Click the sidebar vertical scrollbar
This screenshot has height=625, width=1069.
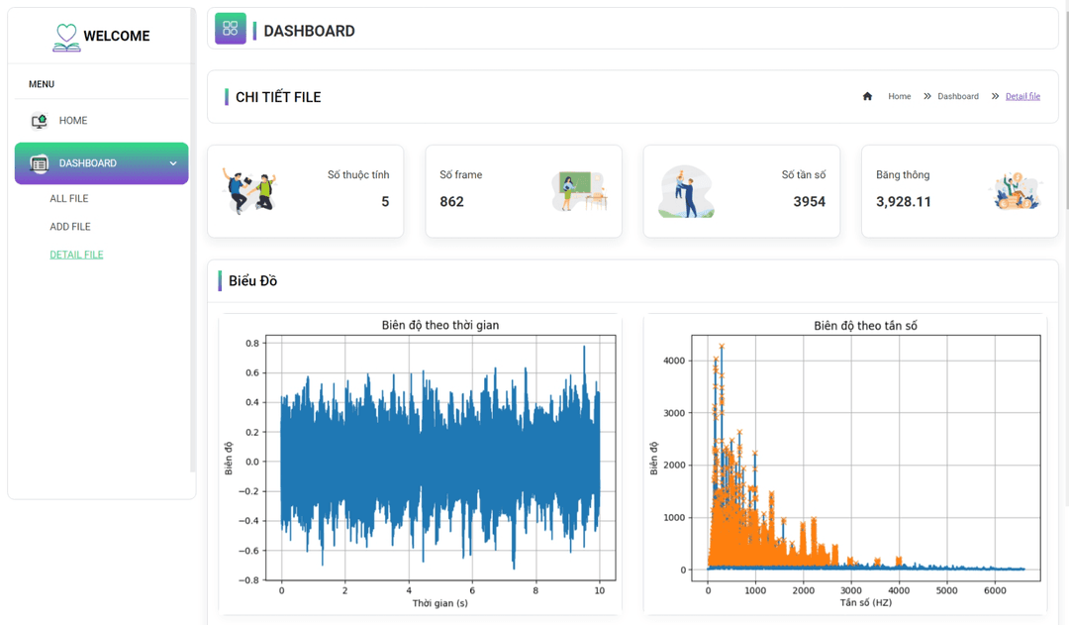coord(193,238)
